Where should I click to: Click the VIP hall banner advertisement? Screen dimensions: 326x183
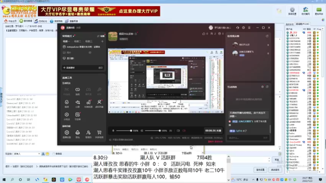click(x=99, y=11)
